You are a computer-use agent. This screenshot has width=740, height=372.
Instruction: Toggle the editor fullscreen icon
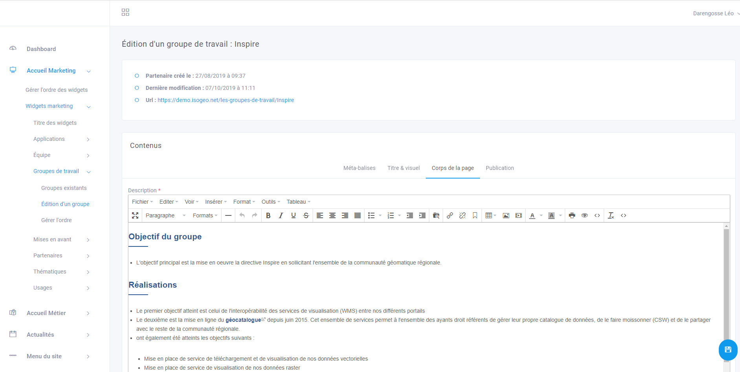coord(135,215)
